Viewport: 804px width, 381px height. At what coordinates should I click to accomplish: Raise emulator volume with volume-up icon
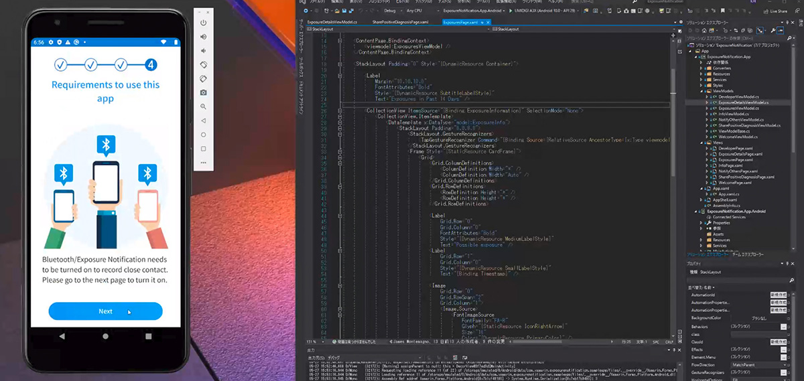[204, 37]
